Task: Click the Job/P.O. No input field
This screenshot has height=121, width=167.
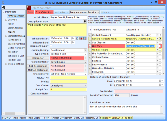Action: pos(68,78)
